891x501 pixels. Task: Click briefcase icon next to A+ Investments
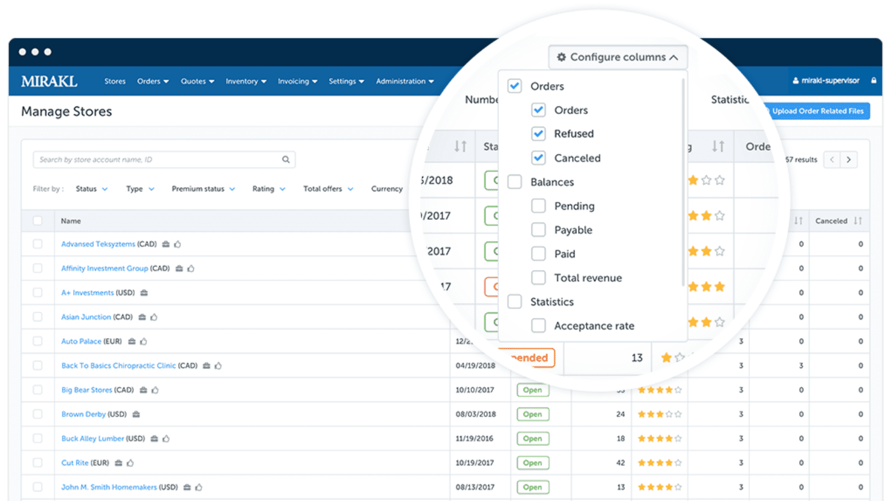144,293
